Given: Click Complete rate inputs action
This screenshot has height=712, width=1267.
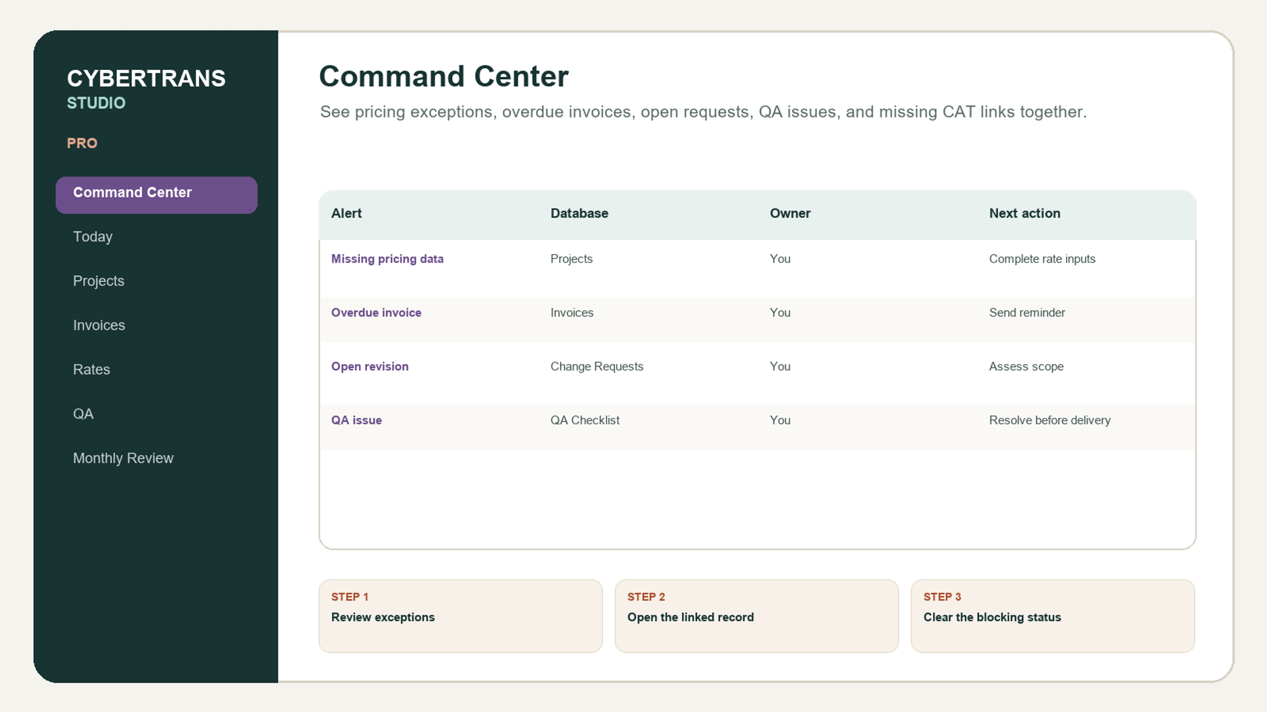Looking at the screenshot, I should 1042,259.
